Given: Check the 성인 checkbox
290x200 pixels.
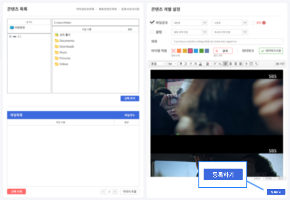Looking at the screenshot, I should click(254, 23).
